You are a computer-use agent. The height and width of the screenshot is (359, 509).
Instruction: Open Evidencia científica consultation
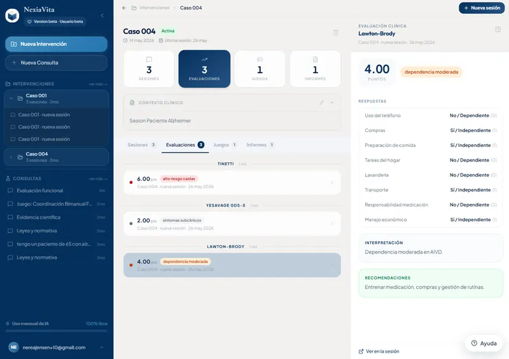(56, 217)
